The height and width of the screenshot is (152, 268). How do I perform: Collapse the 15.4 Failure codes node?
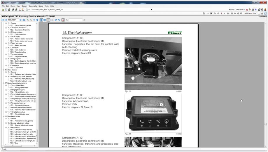click(6, 37)
